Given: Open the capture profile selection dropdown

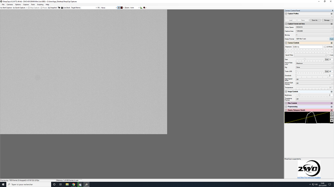Looking at the screenshot, I should pos(309,17).
